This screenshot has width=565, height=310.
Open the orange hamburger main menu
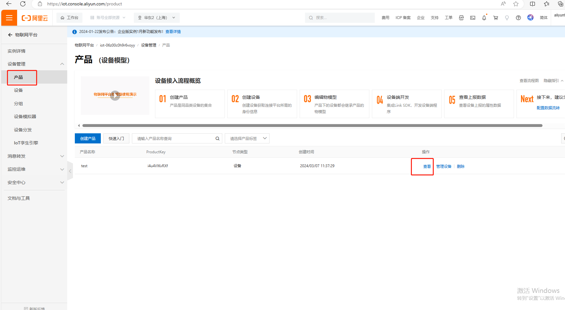9,18
